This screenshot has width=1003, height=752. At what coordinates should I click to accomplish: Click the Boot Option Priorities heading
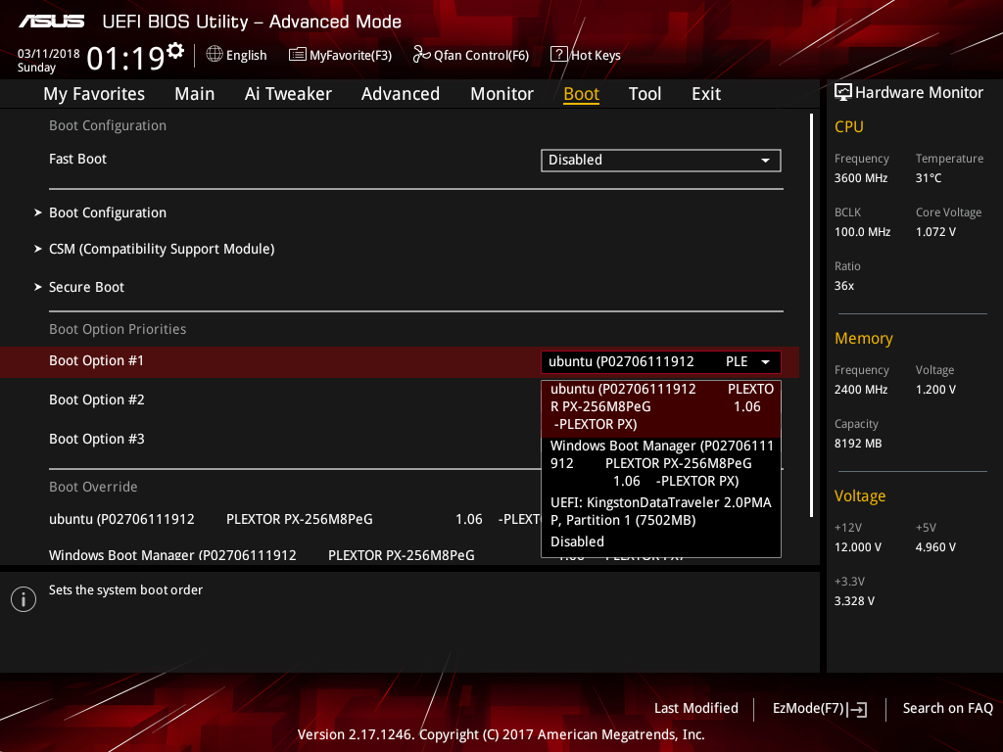118,329
